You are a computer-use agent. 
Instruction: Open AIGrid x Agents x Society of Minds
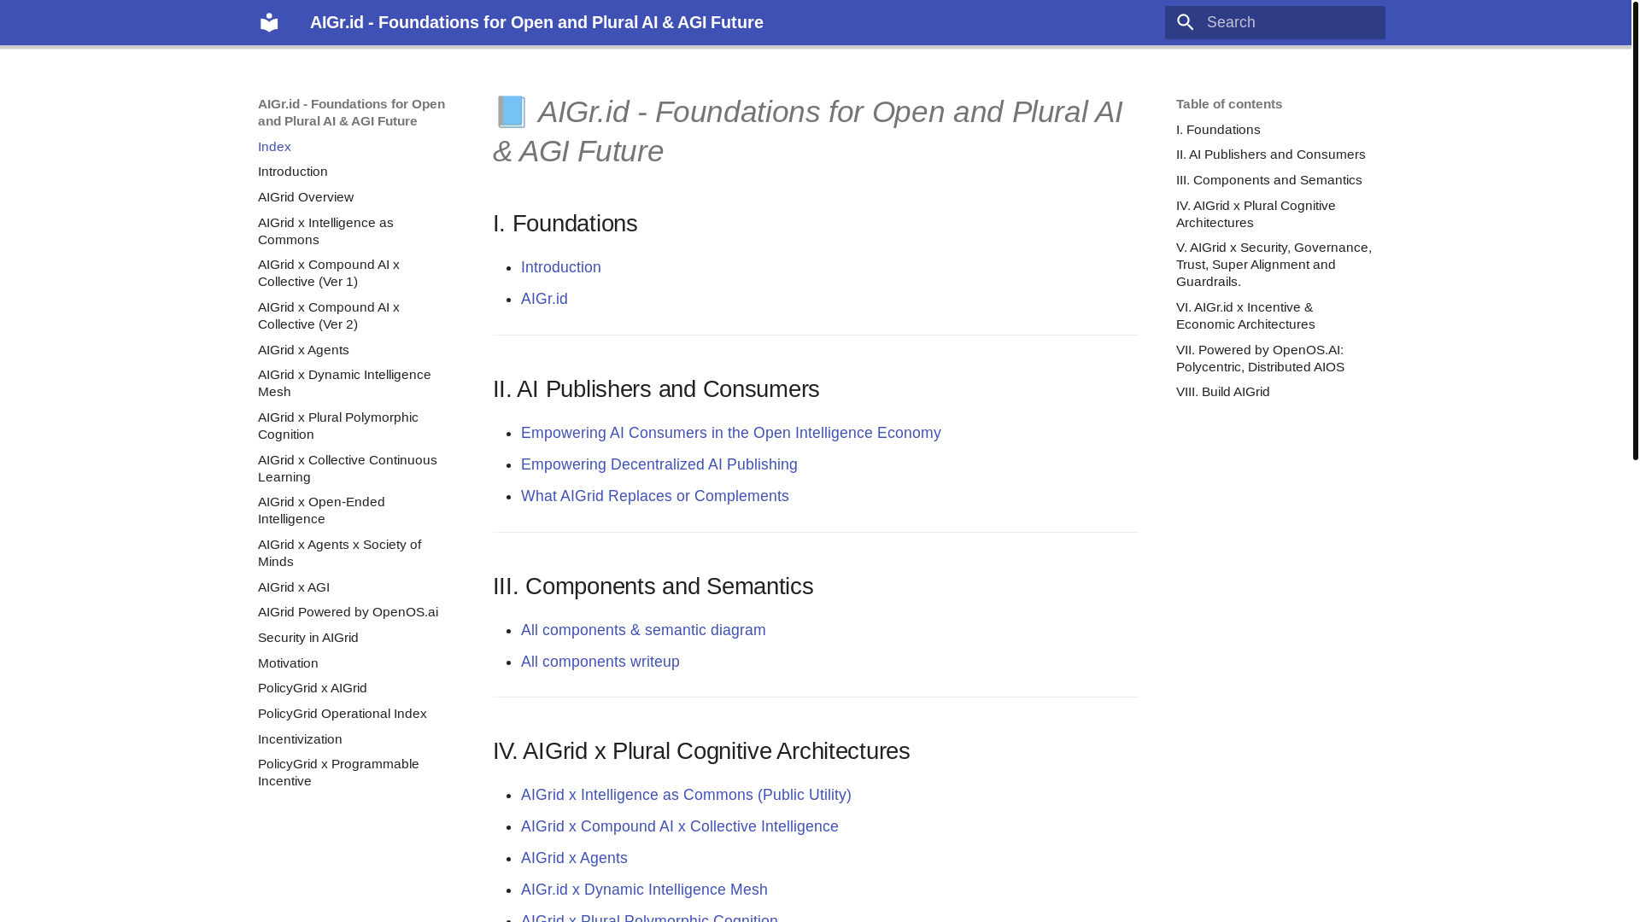[340, 553]
